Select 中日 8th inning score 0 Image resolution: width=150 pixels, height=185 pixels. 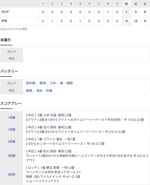point(108,21)
